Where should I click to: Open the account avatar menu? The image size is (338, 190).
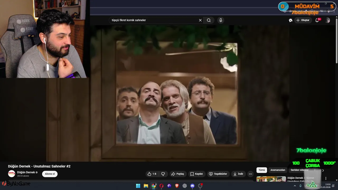[328, 20]
